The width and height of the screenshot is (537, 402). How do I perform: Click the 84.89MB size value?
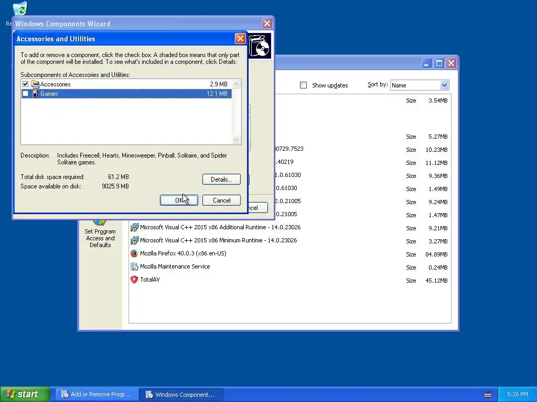436,254
